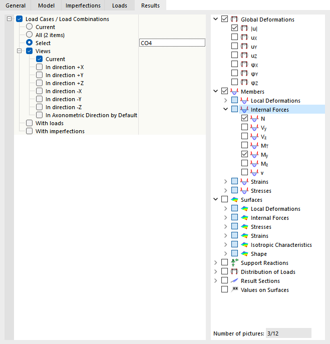Expand the Result Sections node

216,280
